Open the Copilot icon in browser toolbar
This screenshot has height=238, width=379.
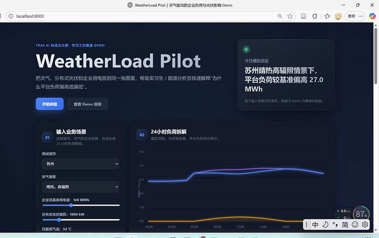pos(372,16)
